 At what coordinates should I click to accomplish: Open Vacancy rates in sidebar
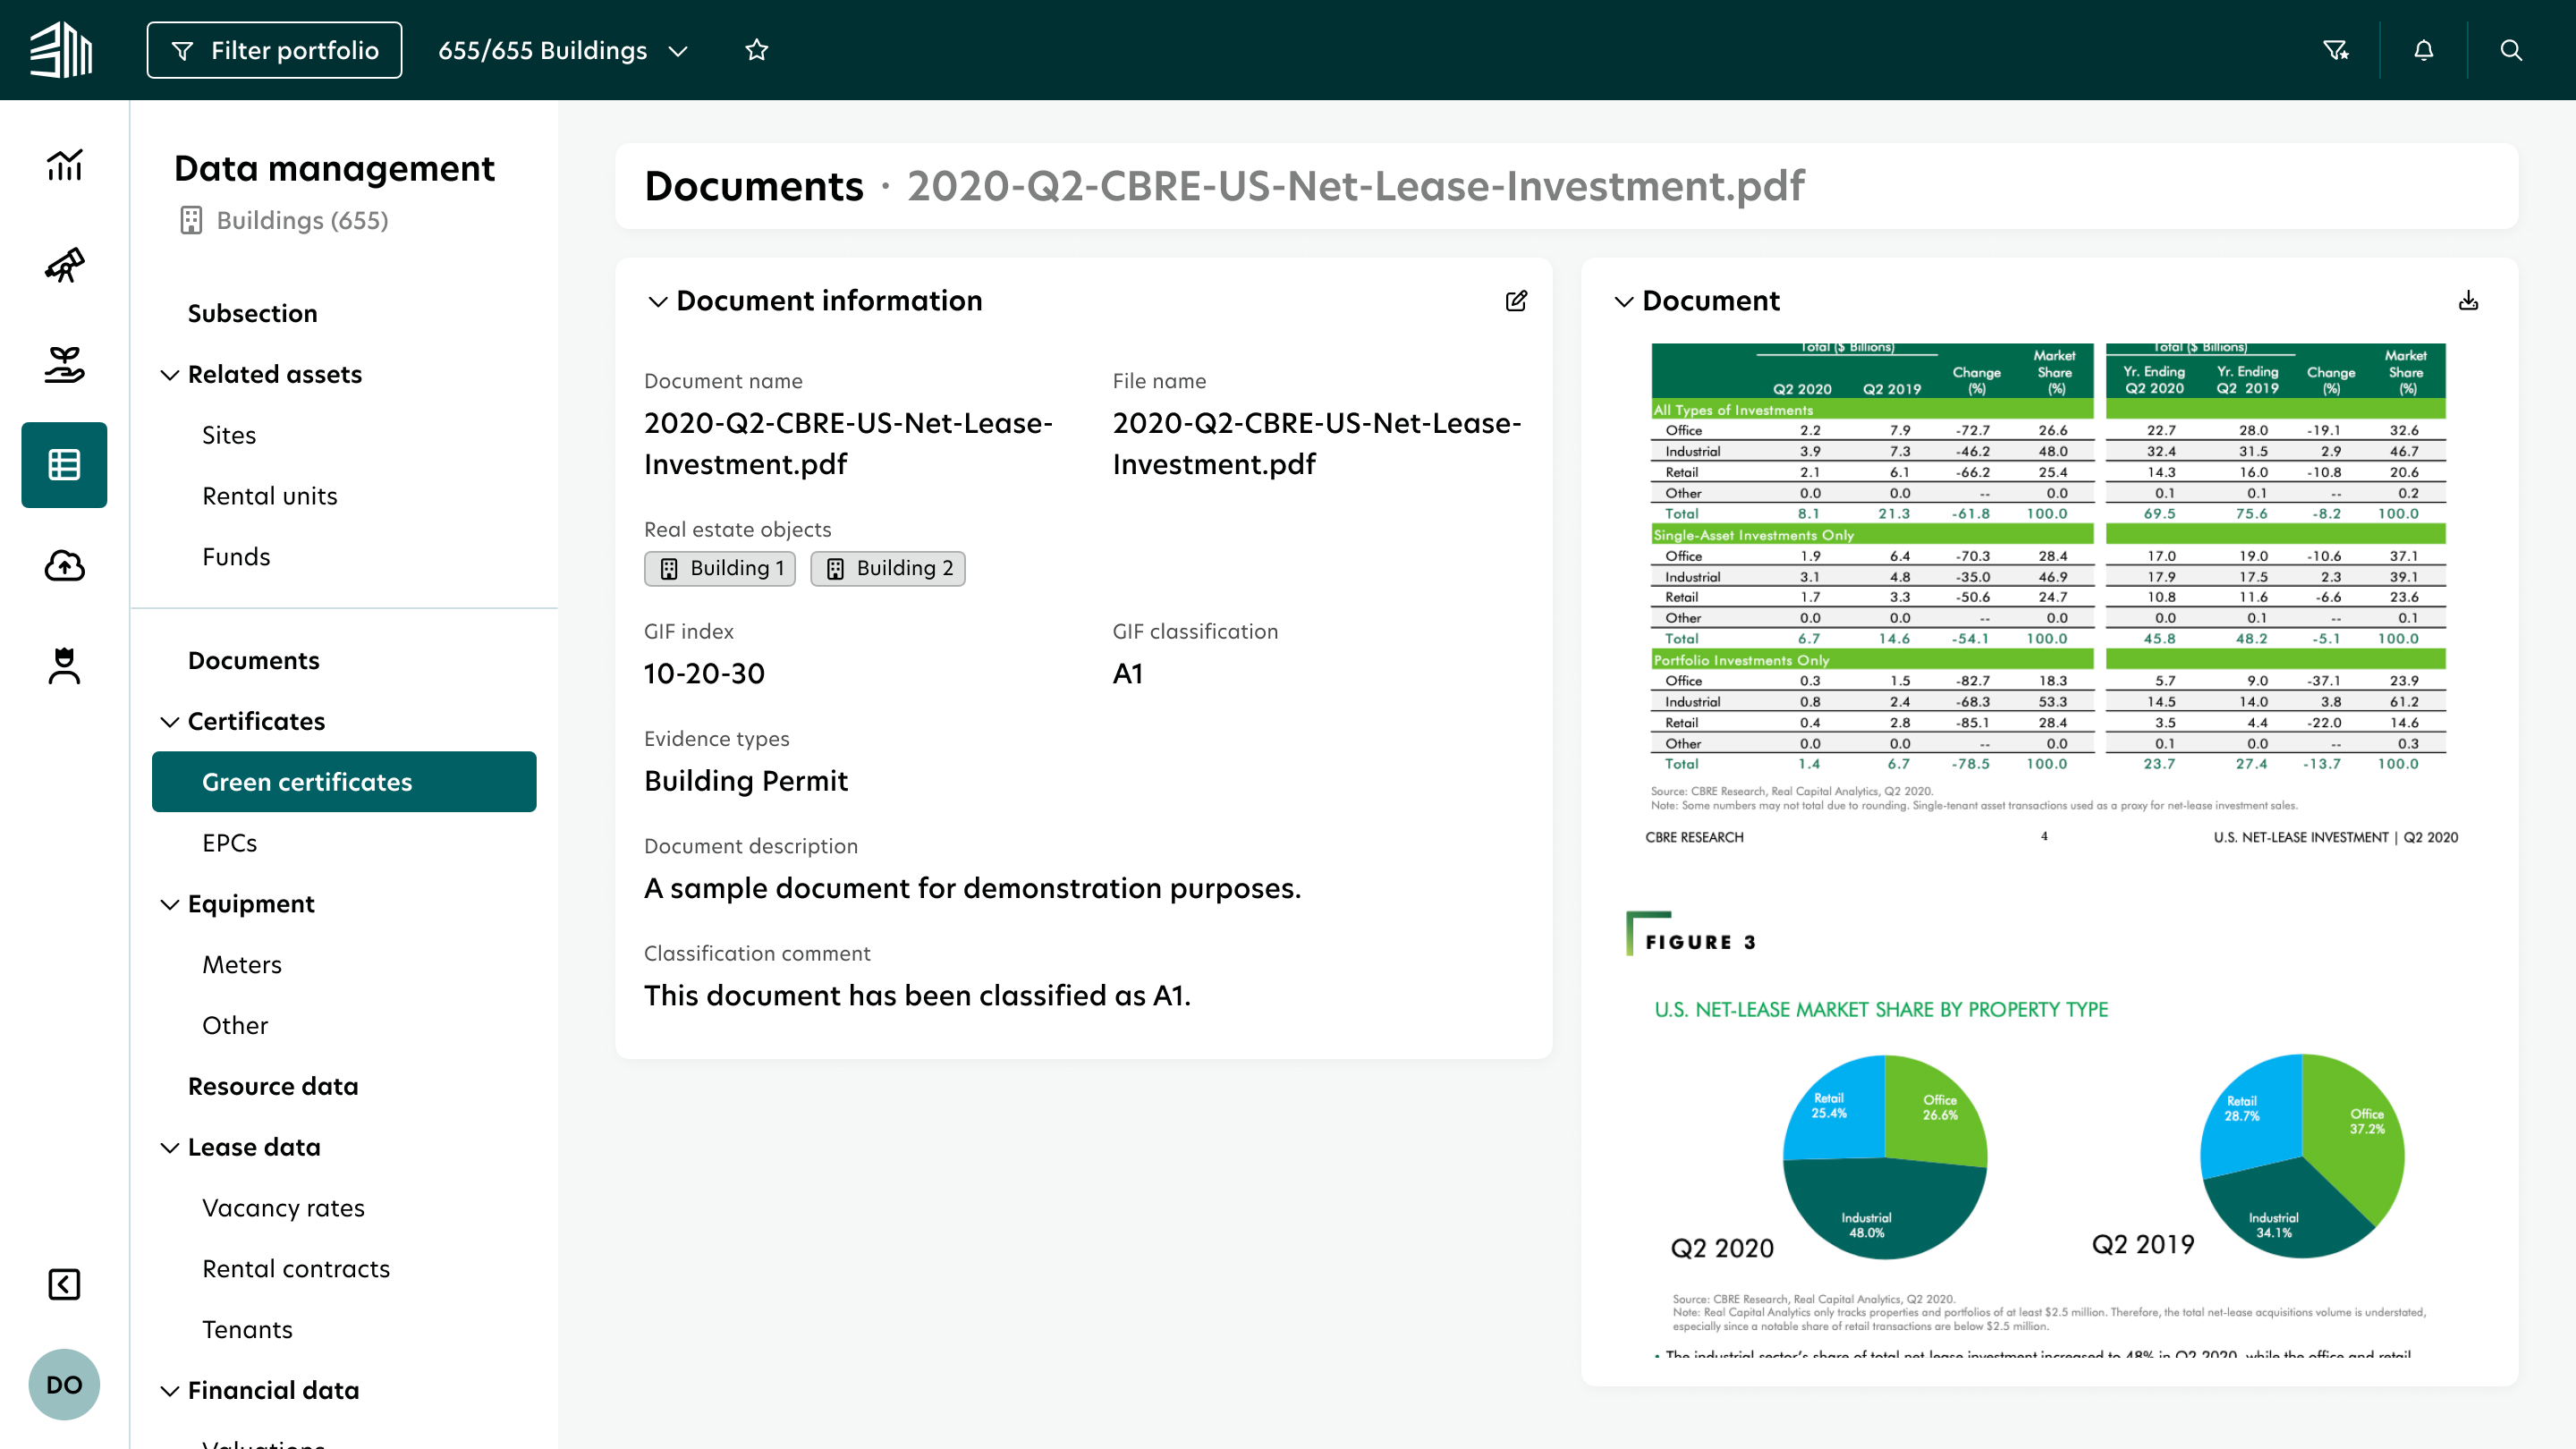[x=283, y=1208]
